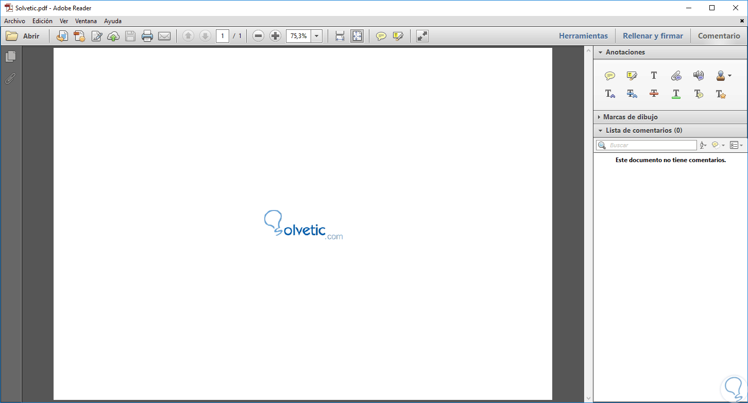Select the add note to text tool
Viewport: 748px width, 403px height.
699,94
